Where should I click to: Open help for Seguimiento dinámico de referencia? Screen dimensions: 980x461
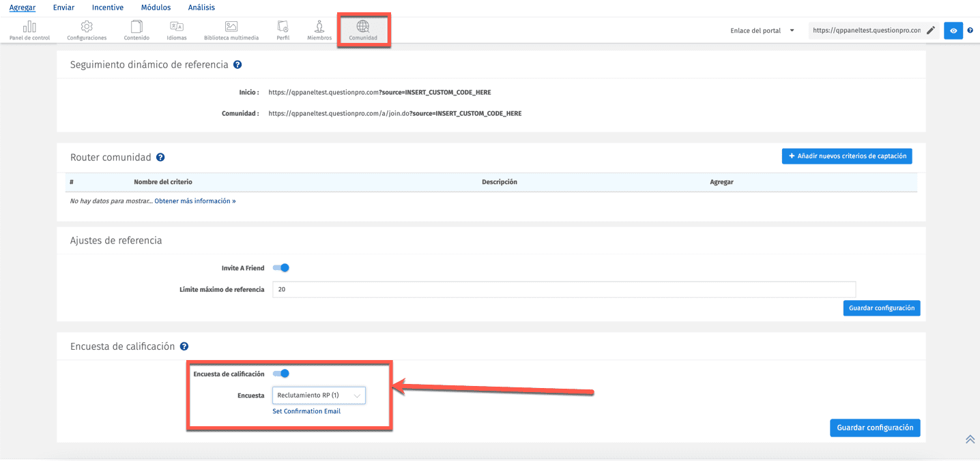tap(237, 65)
